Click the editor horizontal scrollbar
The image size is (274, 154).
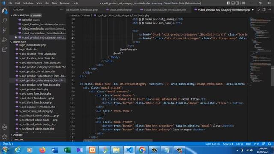point(118,140)
